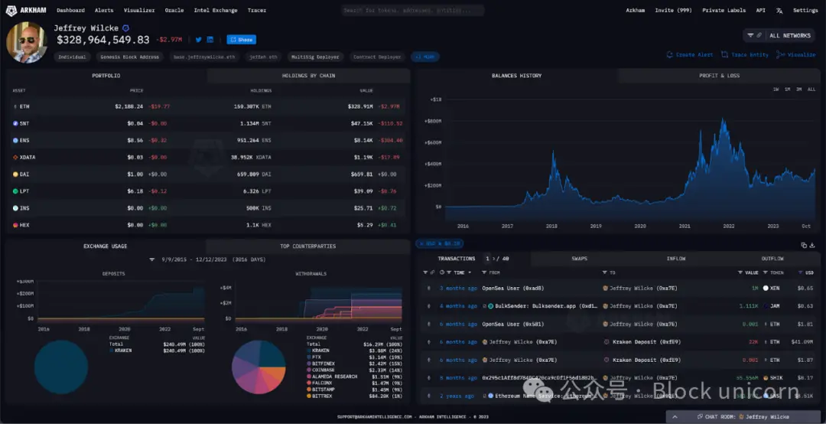
Task: Select the ALL time range option
Action: tap(811, 90)
